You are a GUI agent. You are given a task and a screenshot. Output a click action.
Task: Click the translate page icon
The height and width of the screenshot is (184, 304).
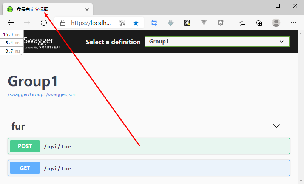tap(122, 23)
